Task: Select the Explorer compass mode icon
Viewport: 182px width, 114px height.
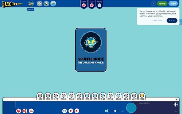Action: [40, 4]
